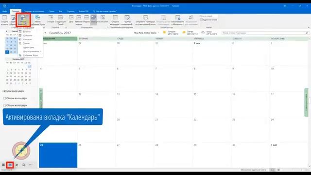This screenshot has height=175, width=311.
Task: Expand the My Calendars group
Action: point(2,91)
